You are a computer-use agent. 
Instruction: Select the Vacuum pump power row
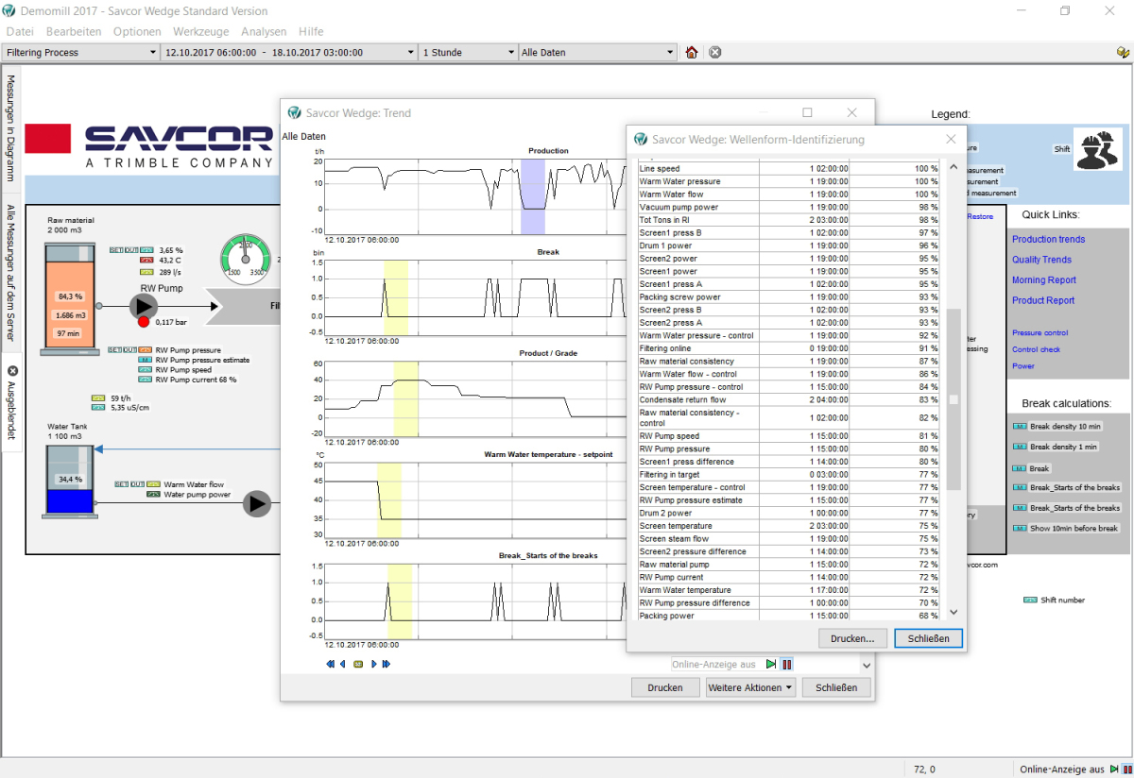[790, 207]
